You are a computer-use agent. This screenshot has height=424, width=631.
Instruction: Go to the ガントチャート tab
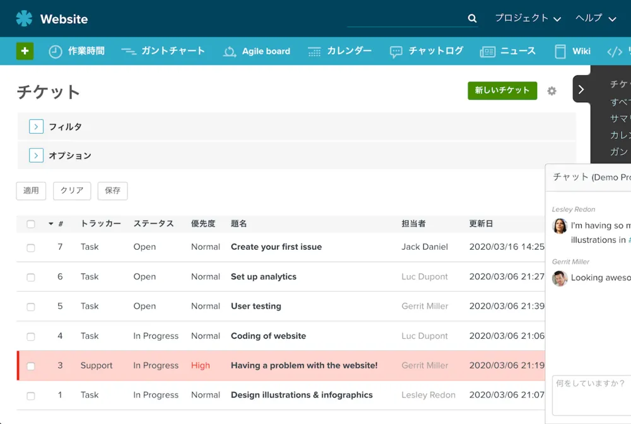(x=172, y=51)
